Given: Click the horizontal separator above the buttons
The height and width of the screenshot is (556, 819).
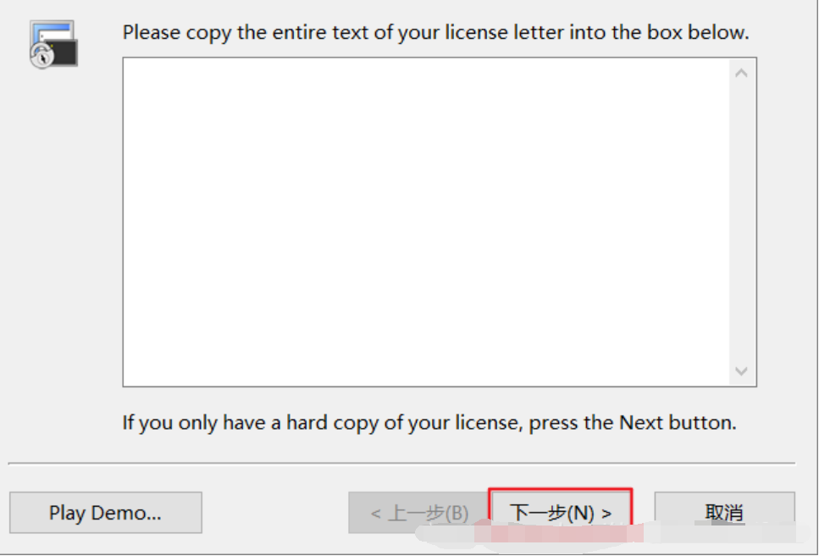Looking at the screenshot, I should [x=401, y=464].
